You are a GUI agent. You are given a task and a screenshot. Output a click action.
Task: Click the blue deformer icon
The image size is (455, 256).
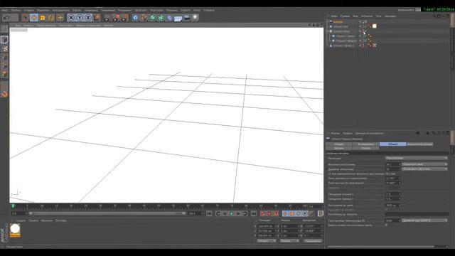(x=169, y=18)
